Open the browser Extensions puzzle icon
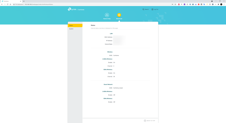The width and height of the screenshot is (226, 123). click(x=218, y=4)
